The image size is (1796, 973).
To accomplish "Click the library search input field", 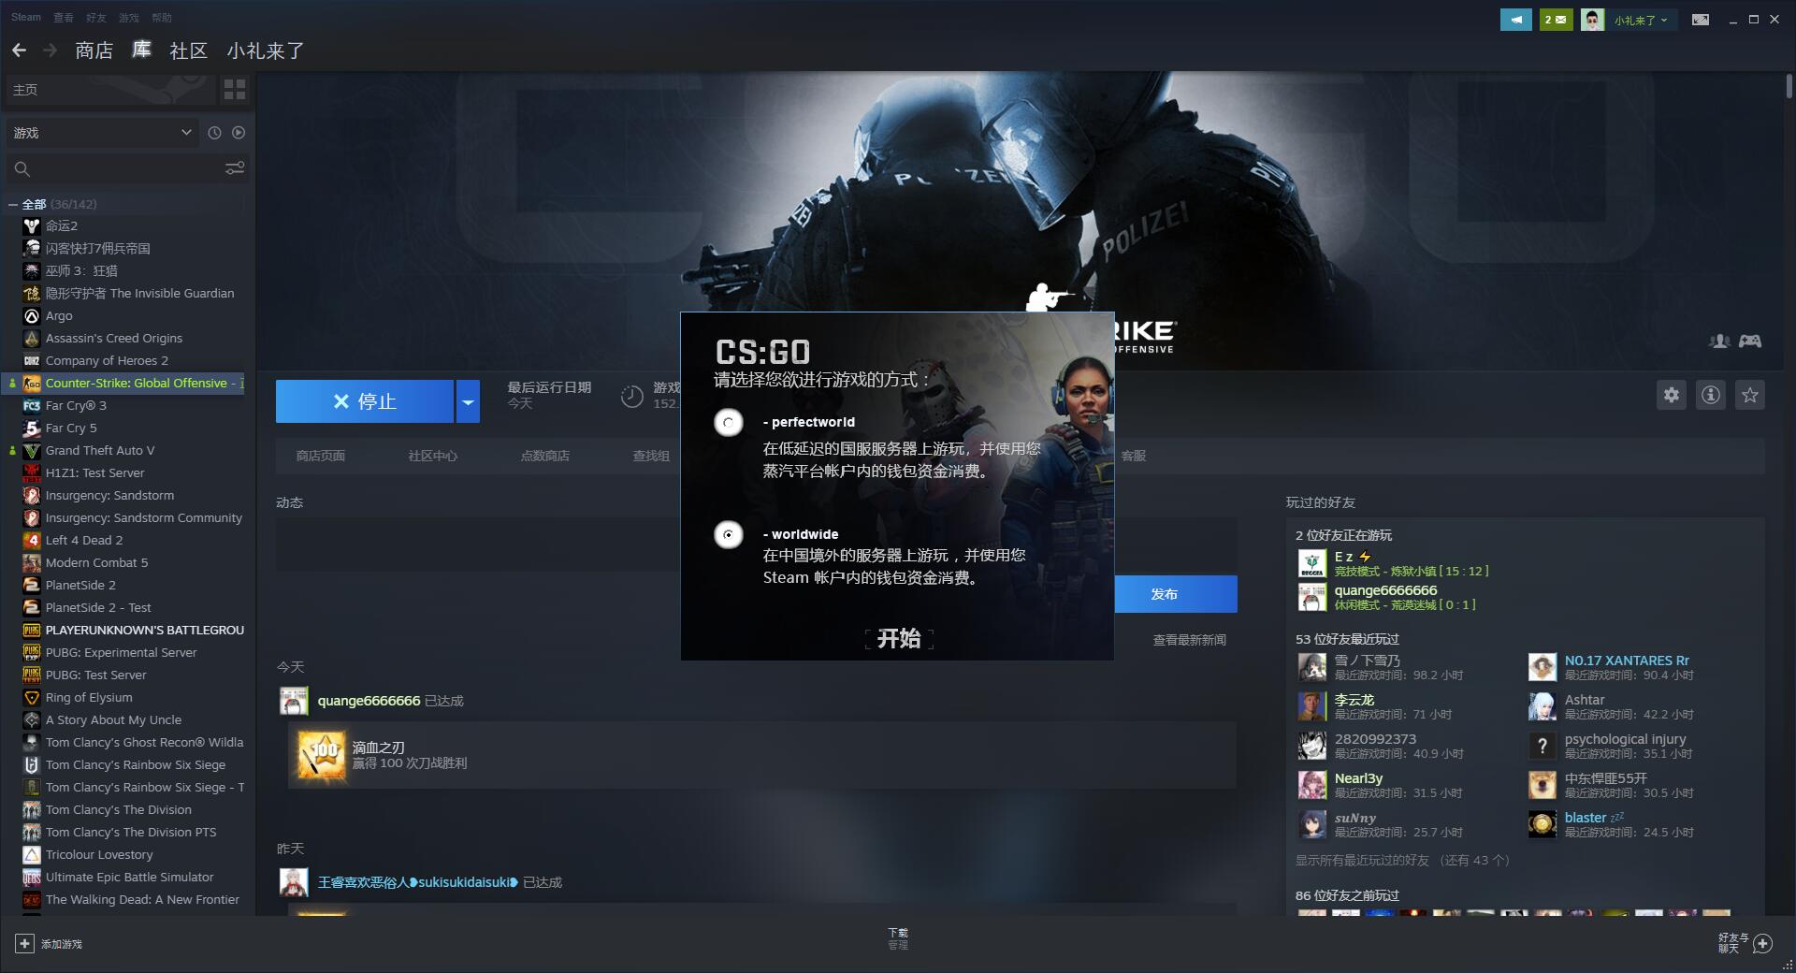I will 126,168.
